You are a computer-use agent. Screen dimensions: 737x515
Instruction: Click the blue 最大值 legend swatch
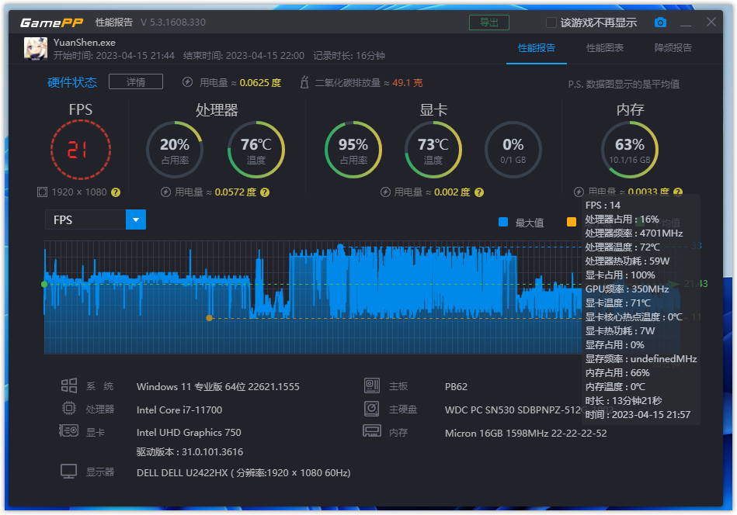click(503, 222)
